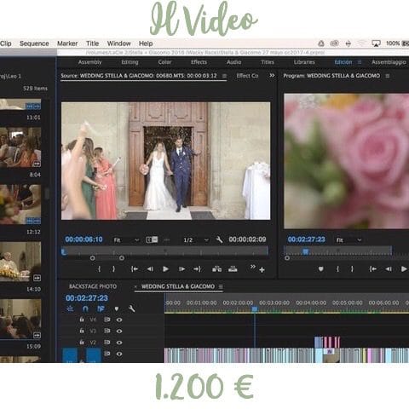Toggle Linked Selection in the timeline
Viewport: 409px width, 409px height.
click(101, 308)
